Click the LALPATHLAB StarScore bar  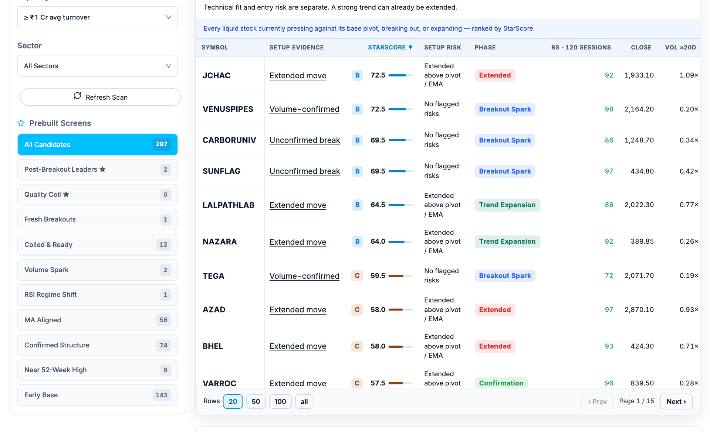click(x=401, y=205)
